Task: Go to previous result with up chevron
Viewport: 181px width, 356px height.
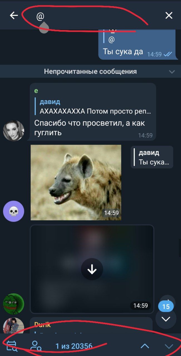Action: pyautogui.click(x=145, y=346)
